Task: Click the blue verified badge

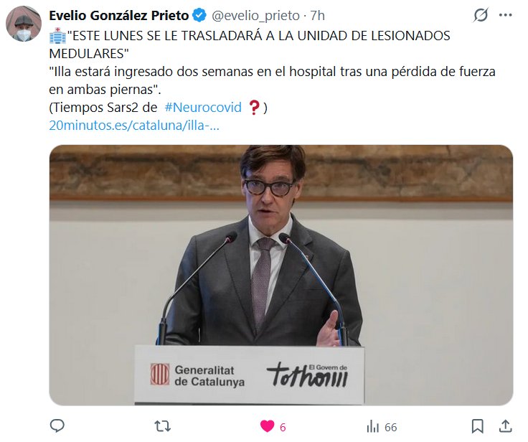Action: [199, 16]
